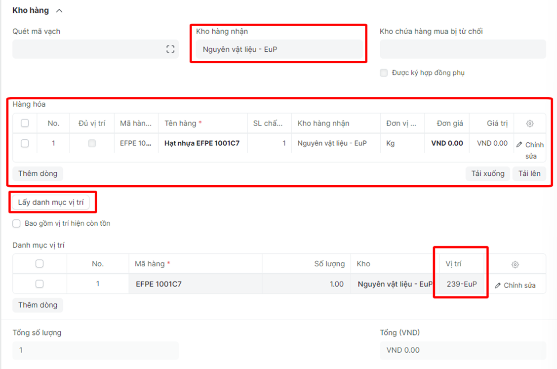The width and height of the screenshot is (557, 369).
Task: Check row 1 in Hàng hóa table
Action: 25,143
